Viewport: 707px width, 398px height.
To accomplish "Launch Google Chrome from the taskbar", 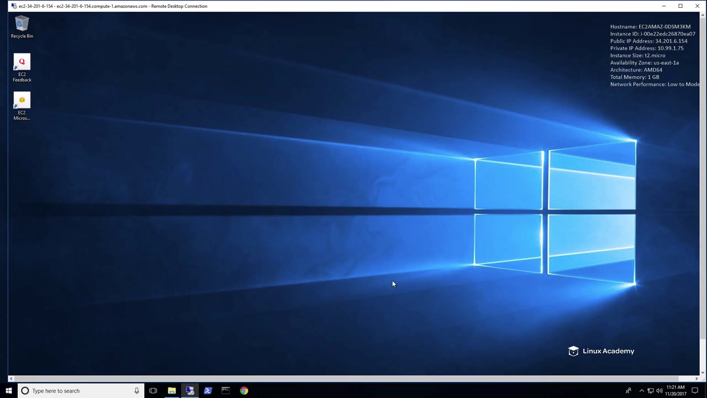I will click(244, 391).
